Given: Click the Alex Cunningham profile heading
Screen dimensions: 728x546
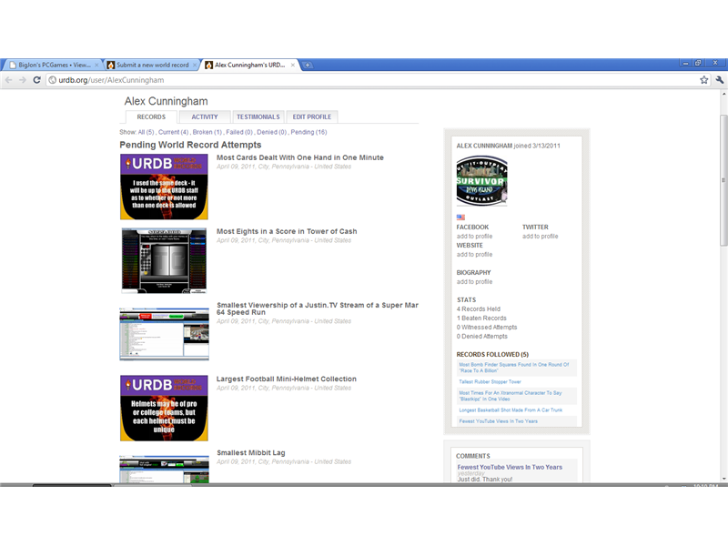Looking at the screenshot, I should coord(166,101).
